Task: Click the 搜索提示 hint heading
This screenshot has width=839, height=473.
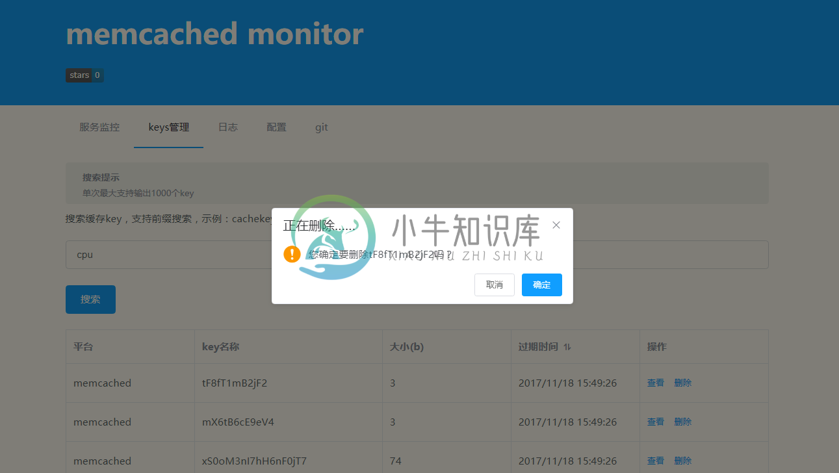Action: 101,177
